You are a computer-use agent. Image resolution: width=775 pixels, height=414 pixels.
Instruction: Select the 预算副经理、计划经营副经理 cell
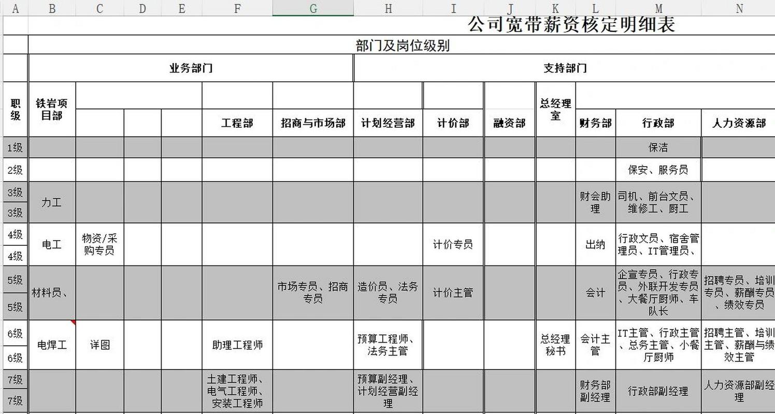(x=388, y=391)
